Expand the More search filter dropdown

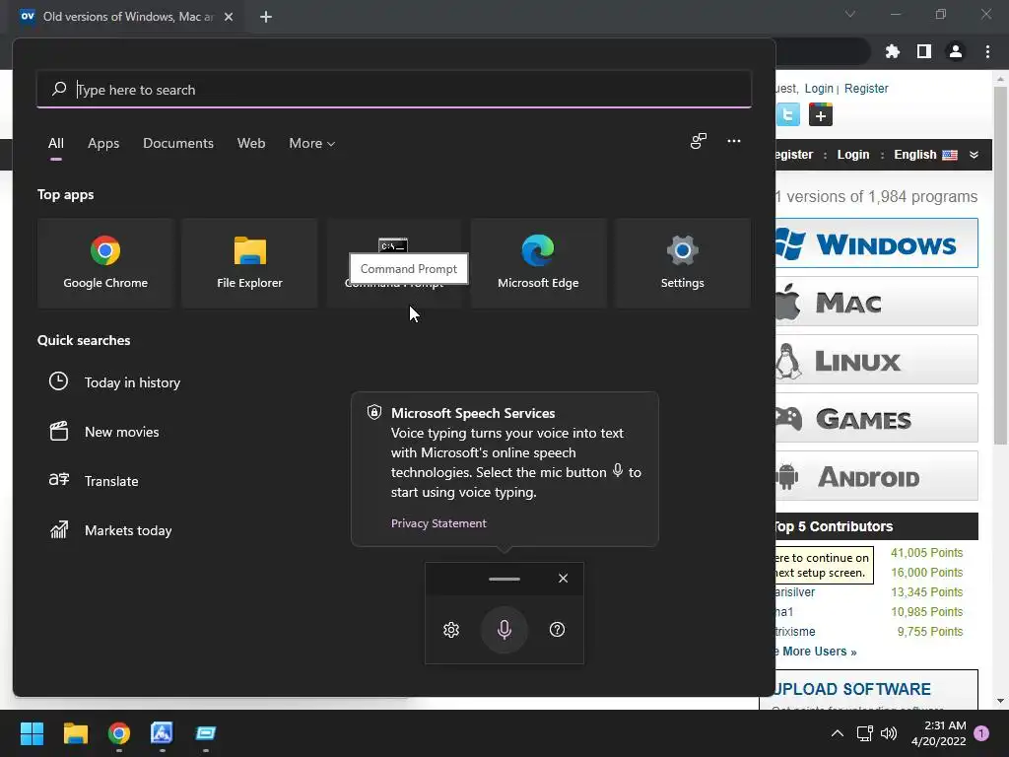[312, 144]
